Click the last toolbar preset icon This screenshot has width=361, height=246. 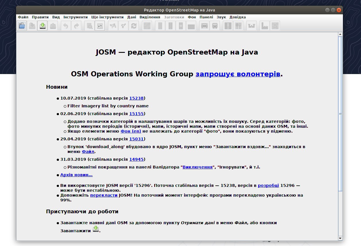[275, 26]
